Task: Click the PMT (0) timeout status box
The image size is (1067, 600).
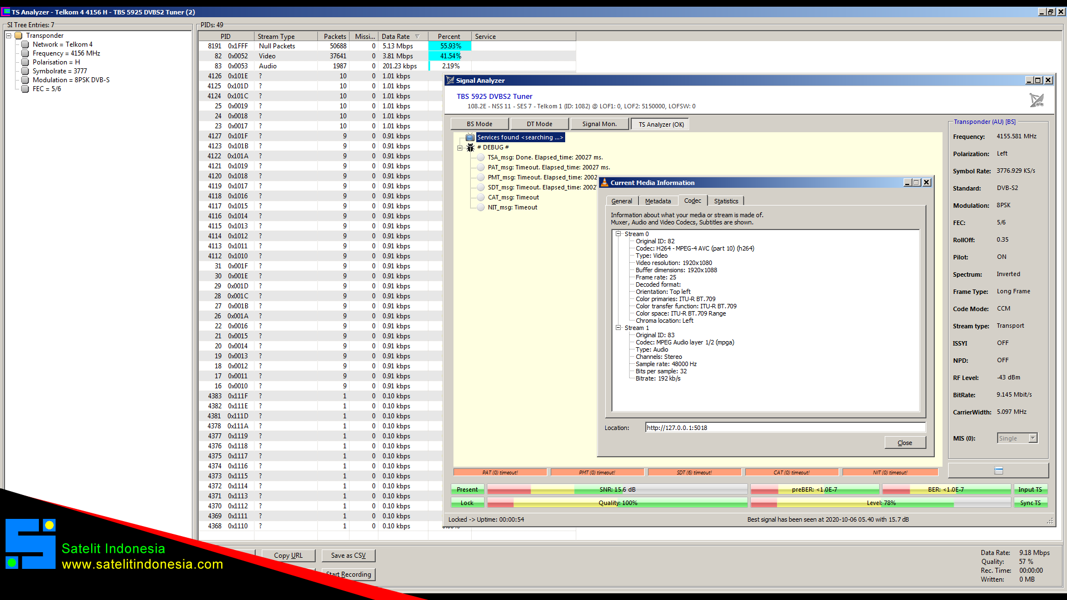Action: pyautogui.click(x=597, y=472)
